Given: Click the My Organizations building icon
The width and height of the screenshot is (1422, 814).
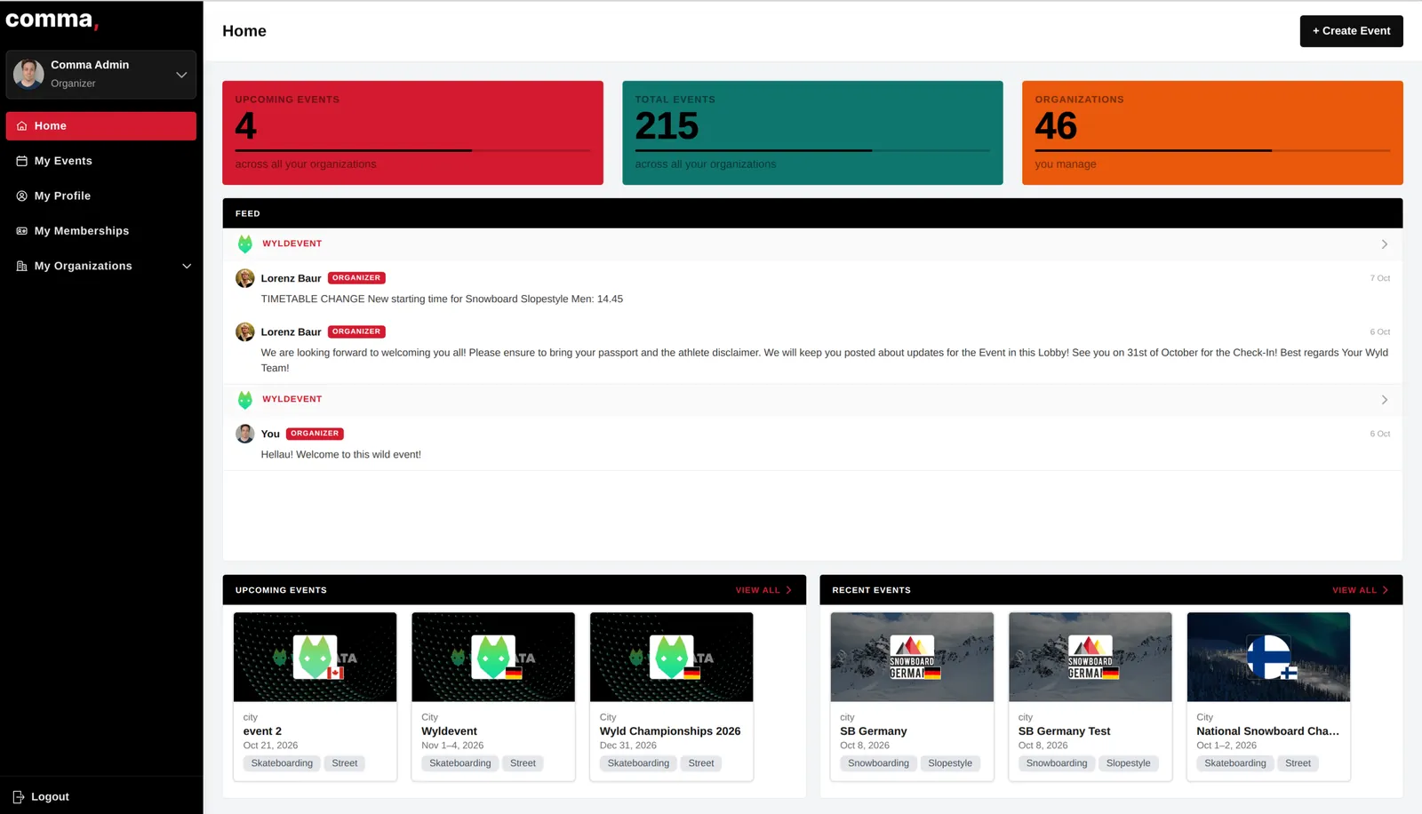Looking at the screenshot, I should pyautogui.click(x=22, y=266).
